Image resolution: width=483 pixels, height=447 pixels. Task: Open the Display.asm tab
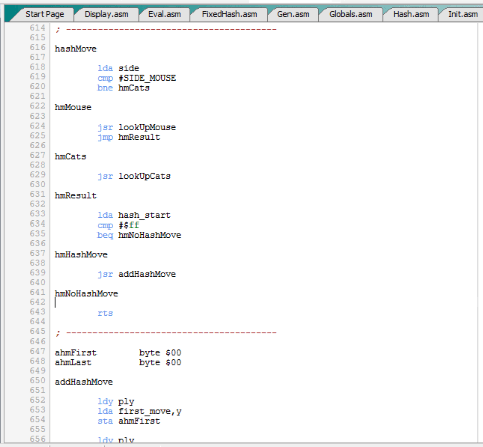coord(106,14)
